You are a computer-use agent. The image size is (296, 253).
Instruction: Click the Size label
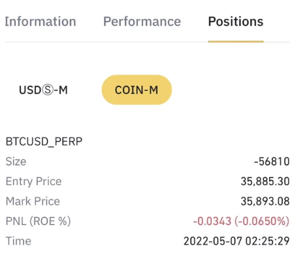coord(16,161)
